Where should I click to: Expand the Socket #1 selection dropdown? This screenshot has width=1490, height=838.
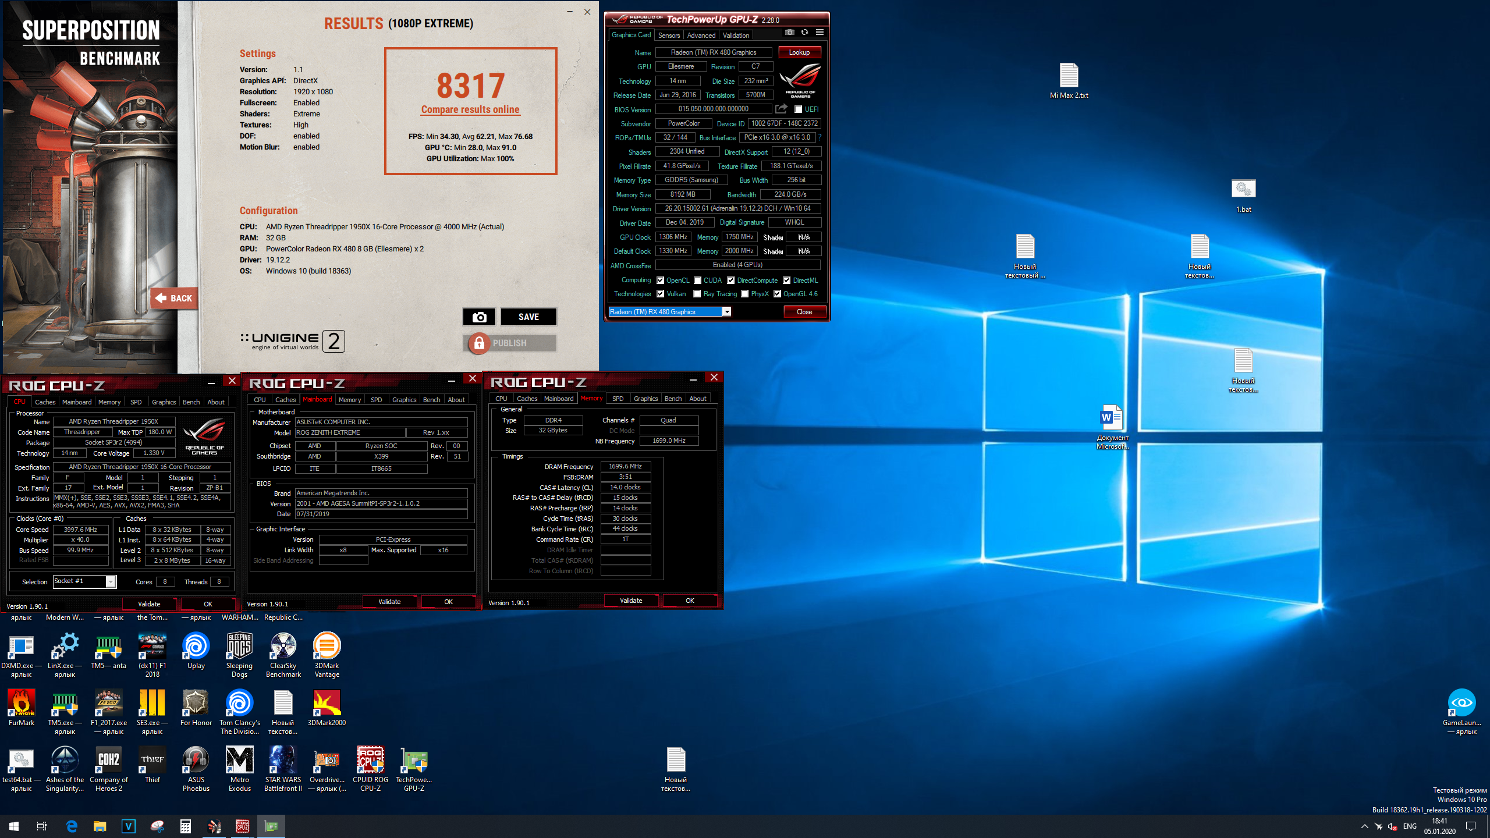(x=110, y=581)
